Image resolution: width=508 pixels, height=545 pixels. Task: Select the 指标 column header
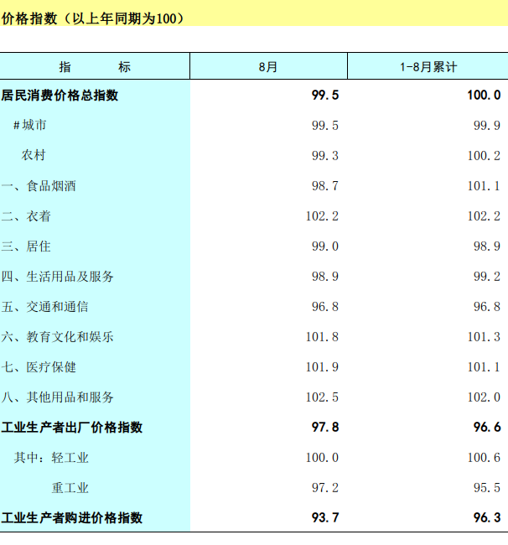tap(95, 66)
